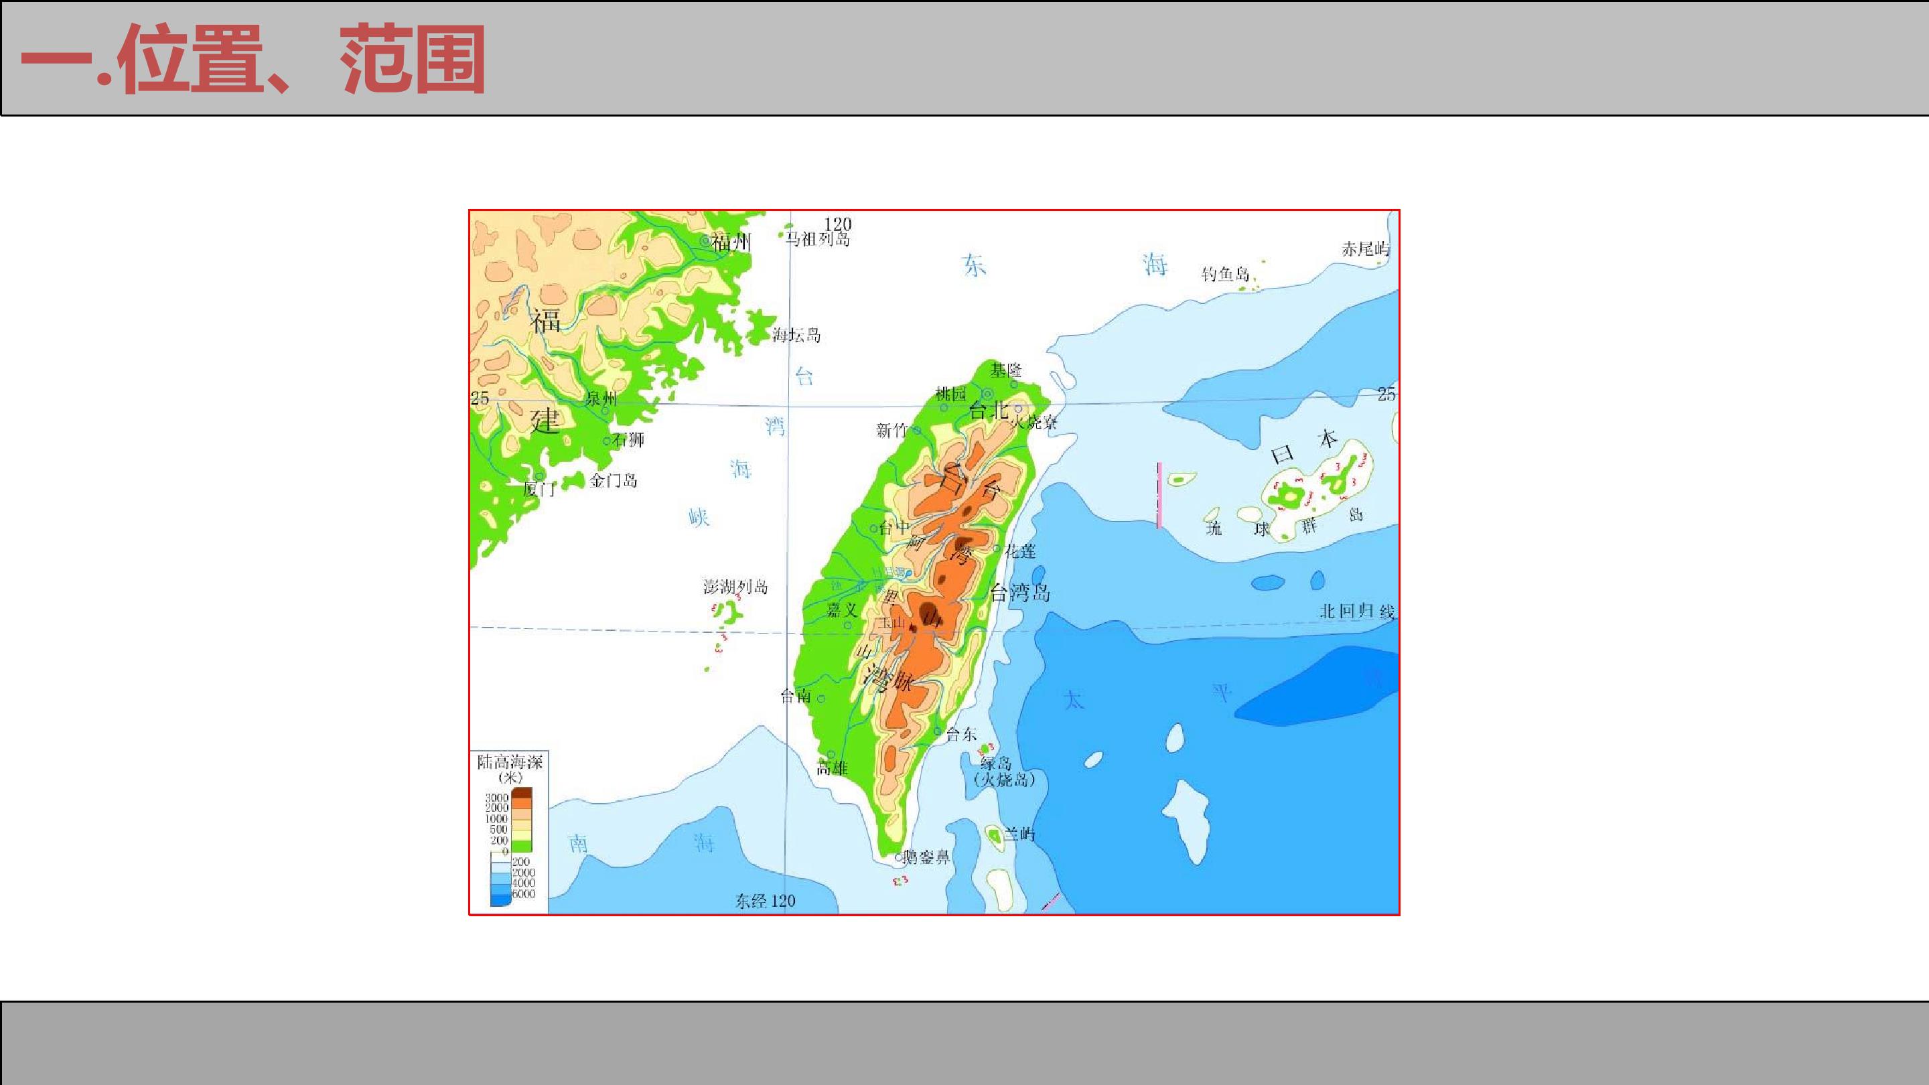Click the 台湾岛 label
The height and width of the screenshot is (1085, 1929).
click(x=1020, y=592)
